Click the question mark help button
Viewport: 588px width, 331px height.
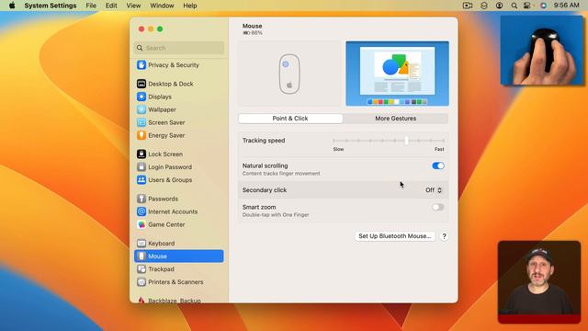pyautogui.click(x=444, y=236)
